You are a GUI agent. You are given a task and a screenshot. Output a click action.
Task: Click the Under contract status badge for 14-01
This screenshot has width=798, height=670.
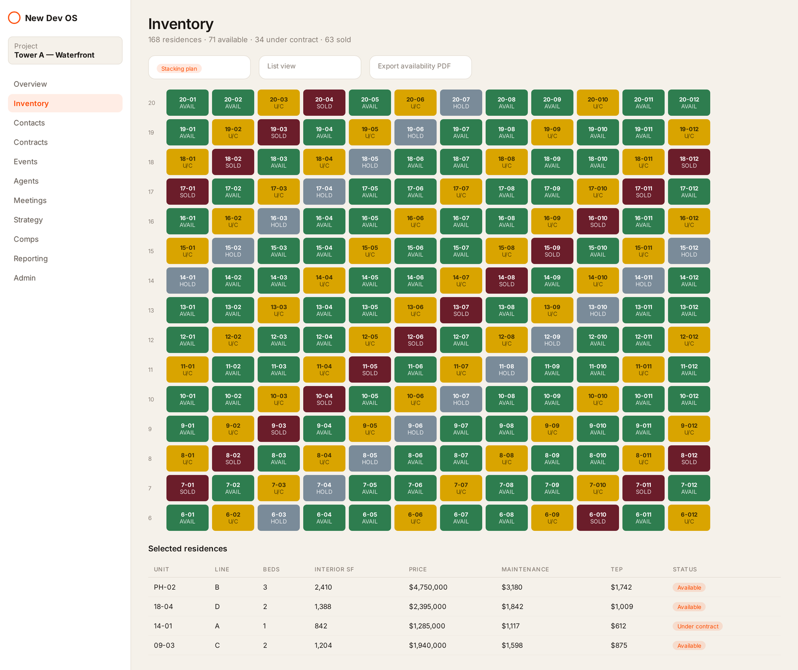698,626
